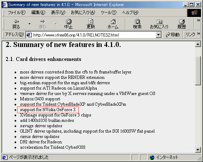
Task: Click 'acceleration for Trident Cyber9388' text
Action: coord(53,147)
